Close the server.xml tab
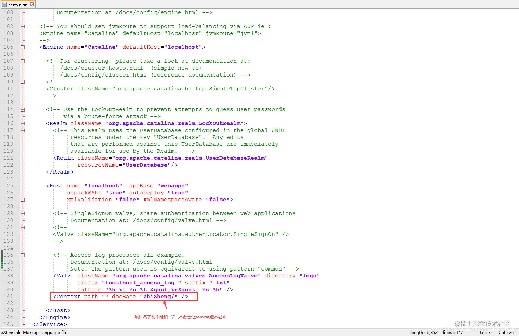 tap(32, 4)
